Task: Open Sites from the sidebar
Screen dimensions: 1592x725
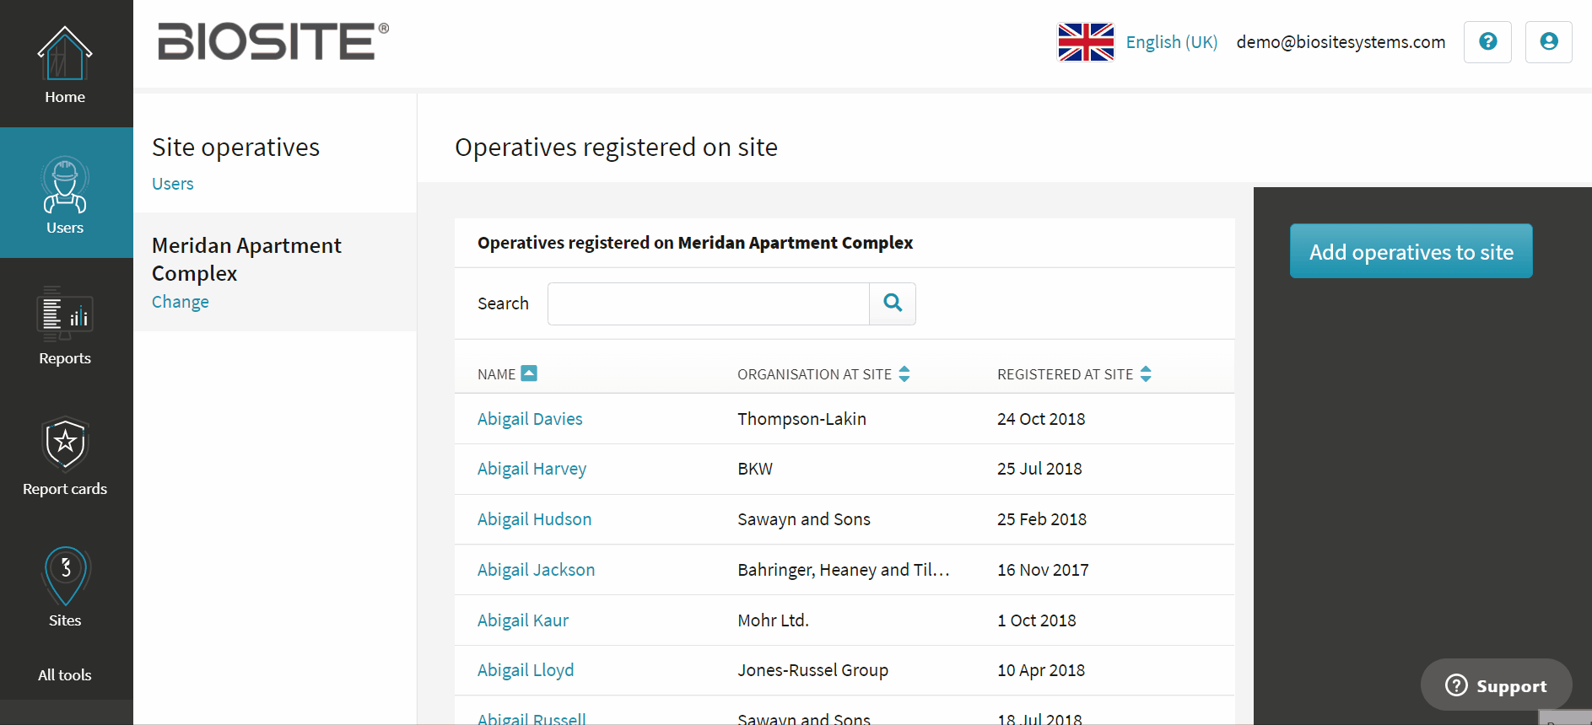Action: pos(65,586)
